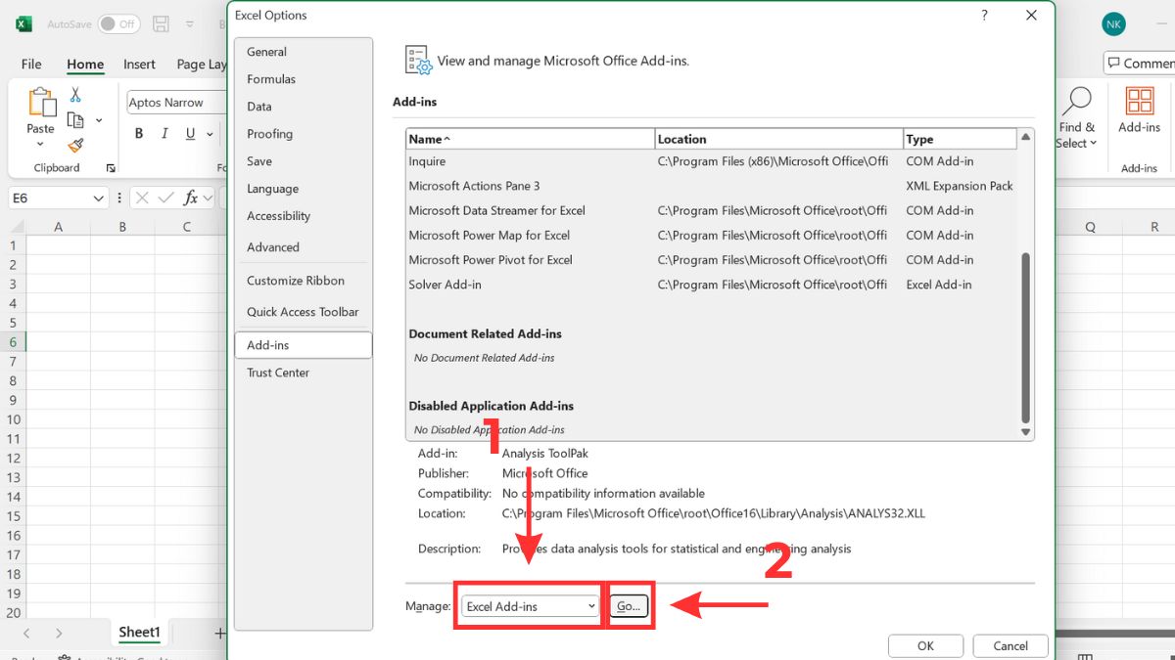Screen dimensions: 1175x660
Task: Select Microsoft Actions Pane 3 row
Action: [712, 186]
